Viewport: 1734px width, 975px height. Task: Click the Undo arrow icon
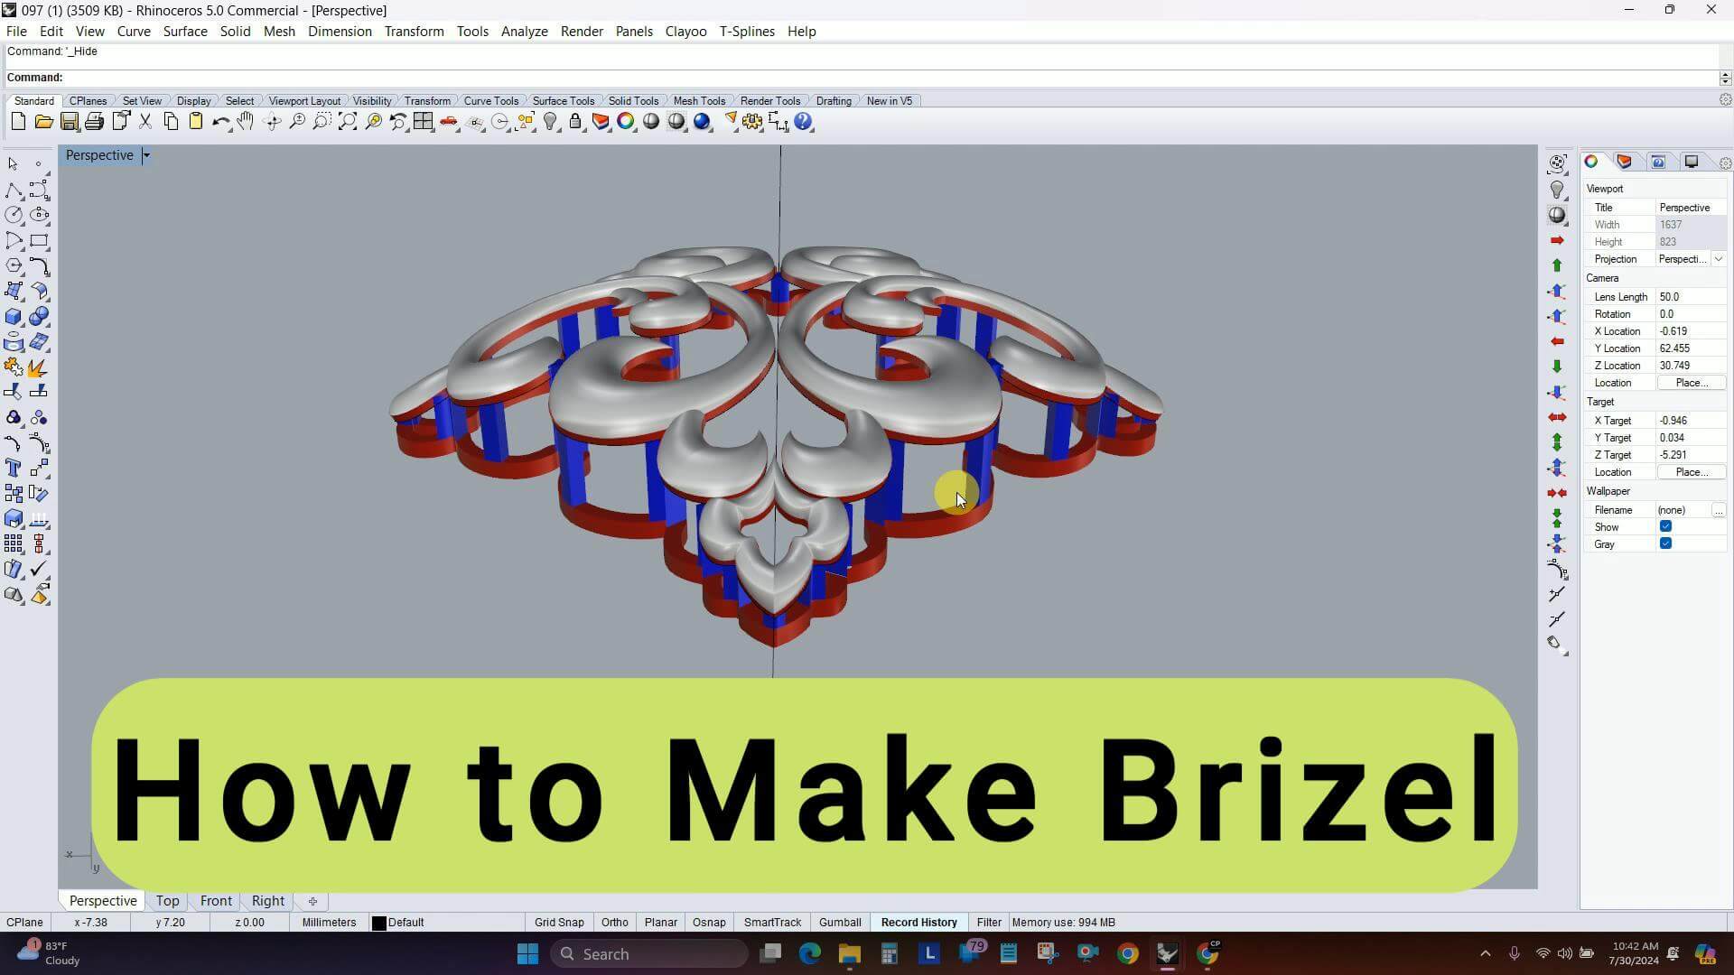(219, 122)
